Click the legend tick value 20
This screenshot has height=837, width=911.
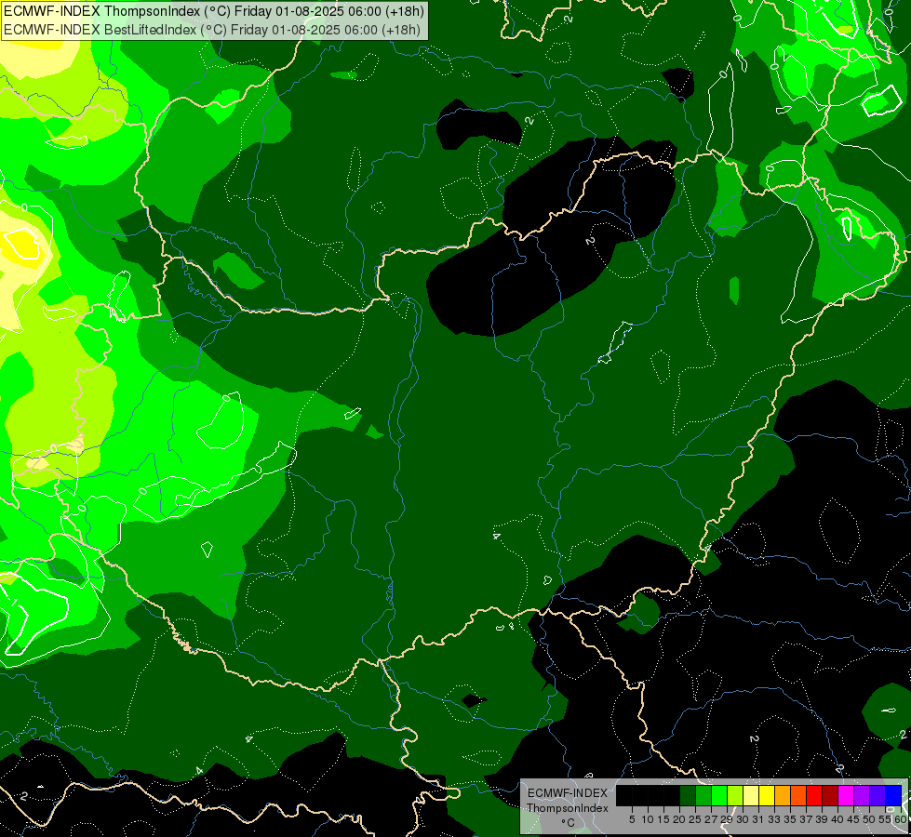tap(679, 819)
